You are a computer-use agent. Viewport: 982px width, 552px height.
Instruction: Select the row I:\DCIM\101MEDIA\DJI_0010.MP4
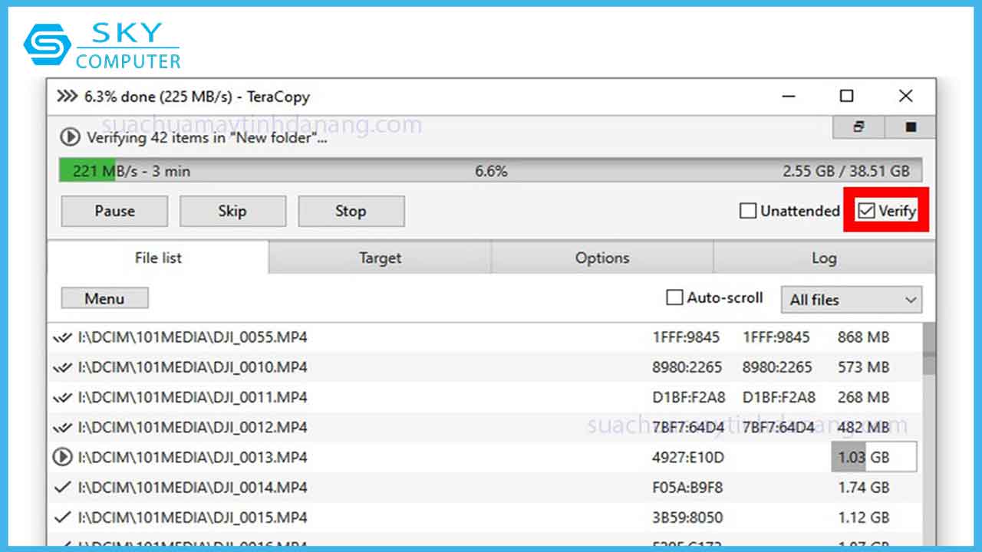coord(484,367)
